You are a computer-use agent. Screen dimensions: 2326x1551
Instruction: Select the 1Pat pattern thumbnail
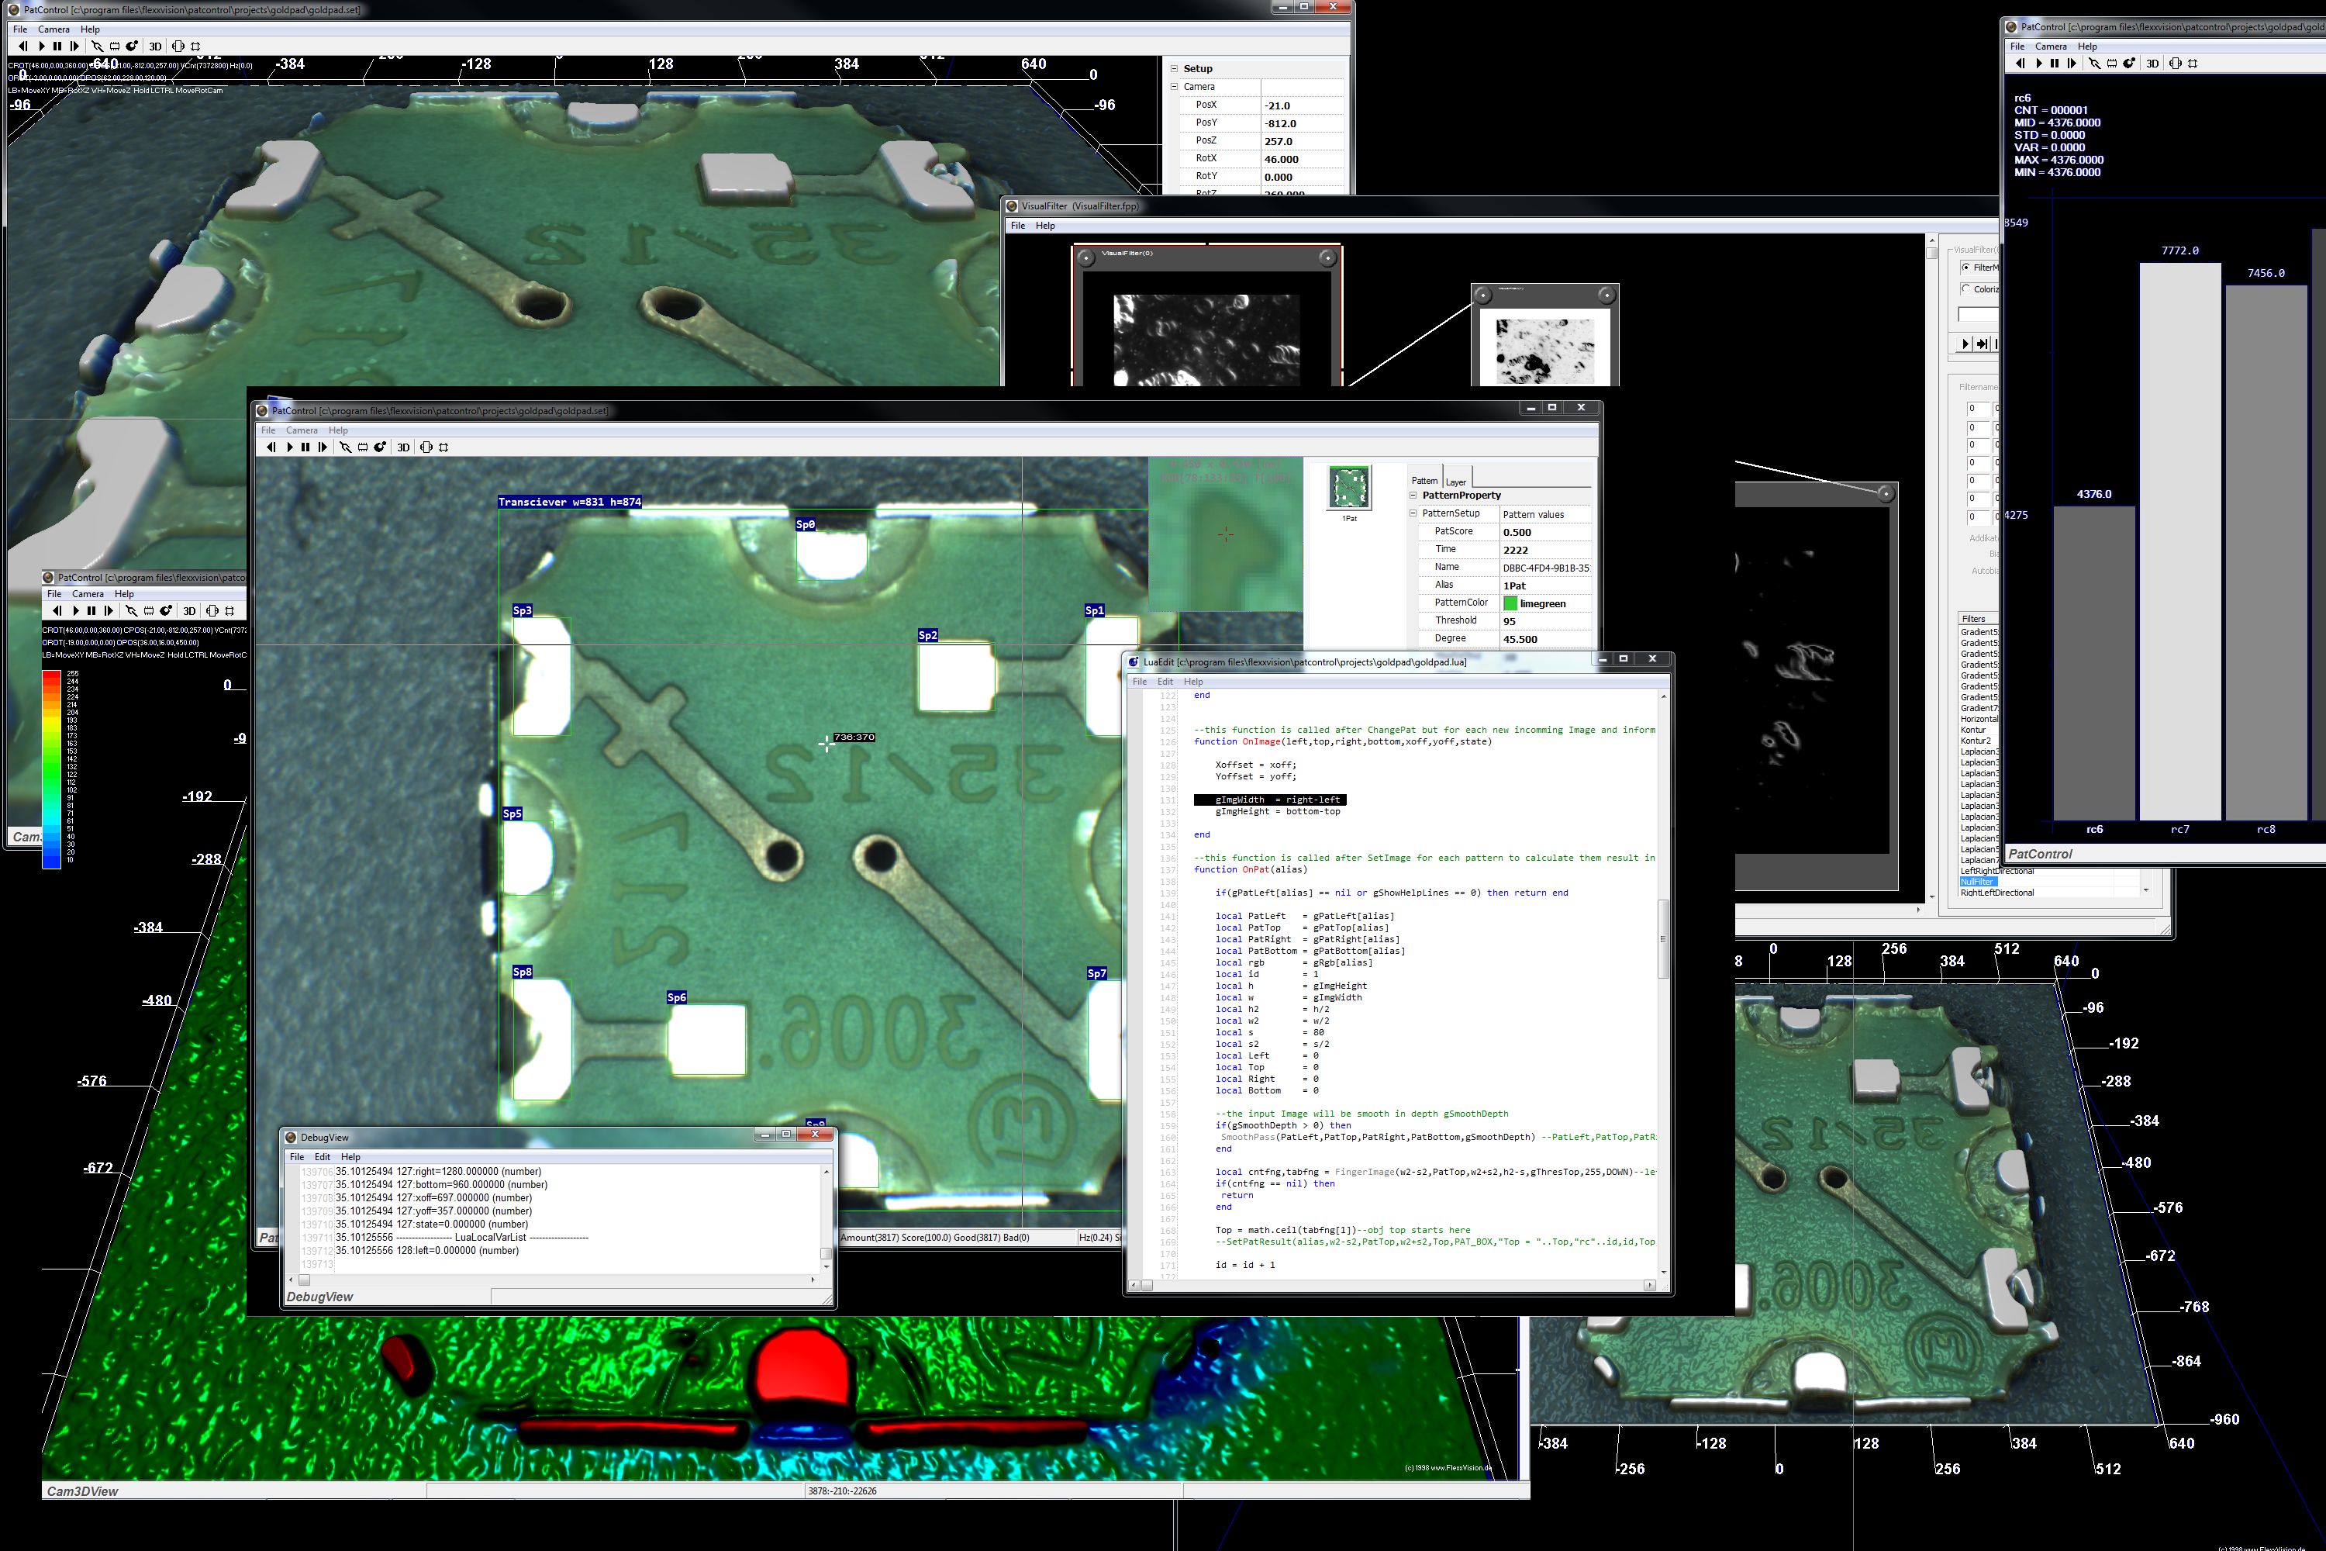(1349, 487)
